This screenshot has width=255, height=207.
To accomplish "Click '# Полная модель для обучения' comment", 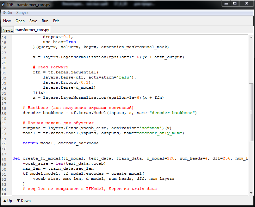I will [x=58, y=123].
